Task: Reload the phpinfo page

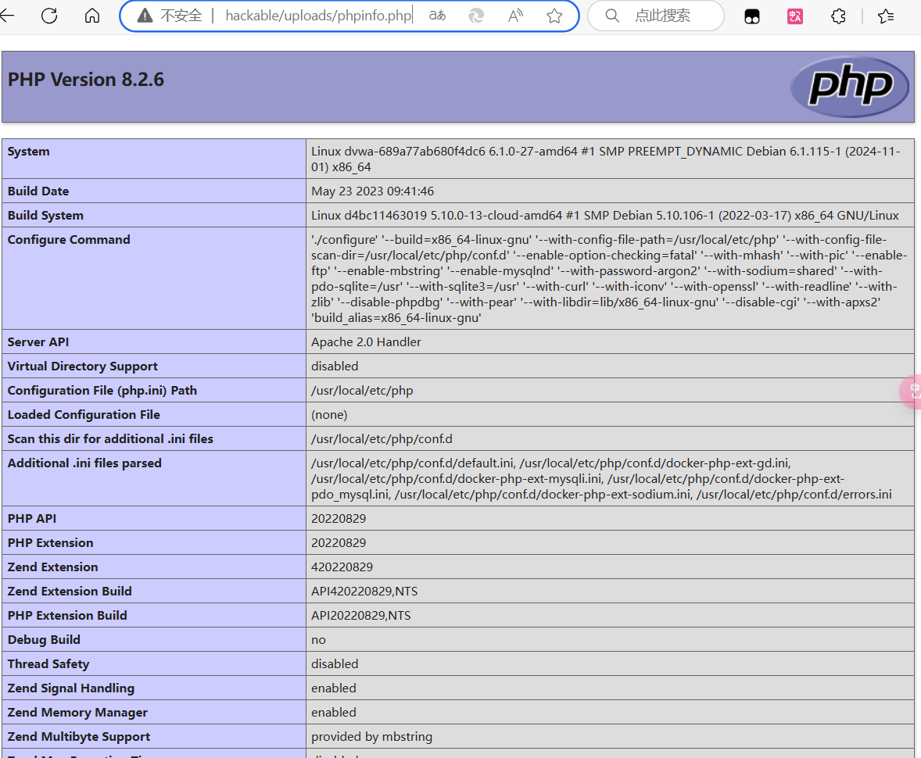Action: 49,16
